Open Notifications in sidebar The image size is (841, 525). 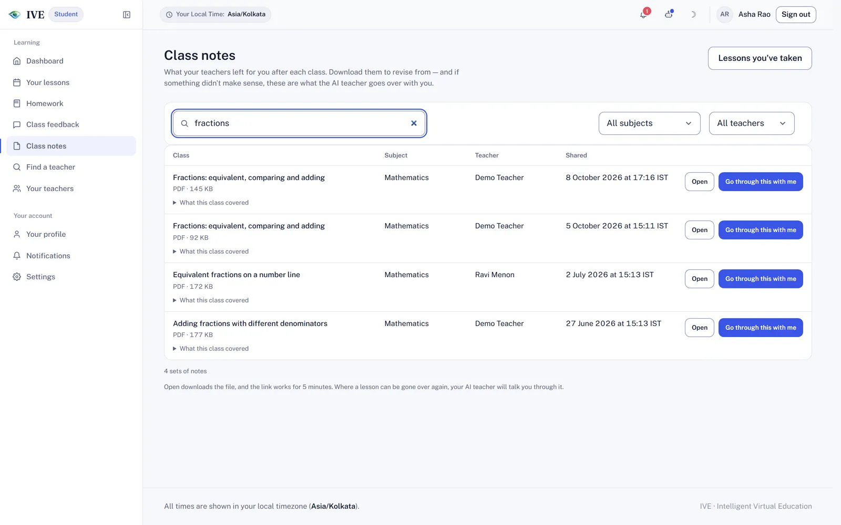(x=71, y=256)
